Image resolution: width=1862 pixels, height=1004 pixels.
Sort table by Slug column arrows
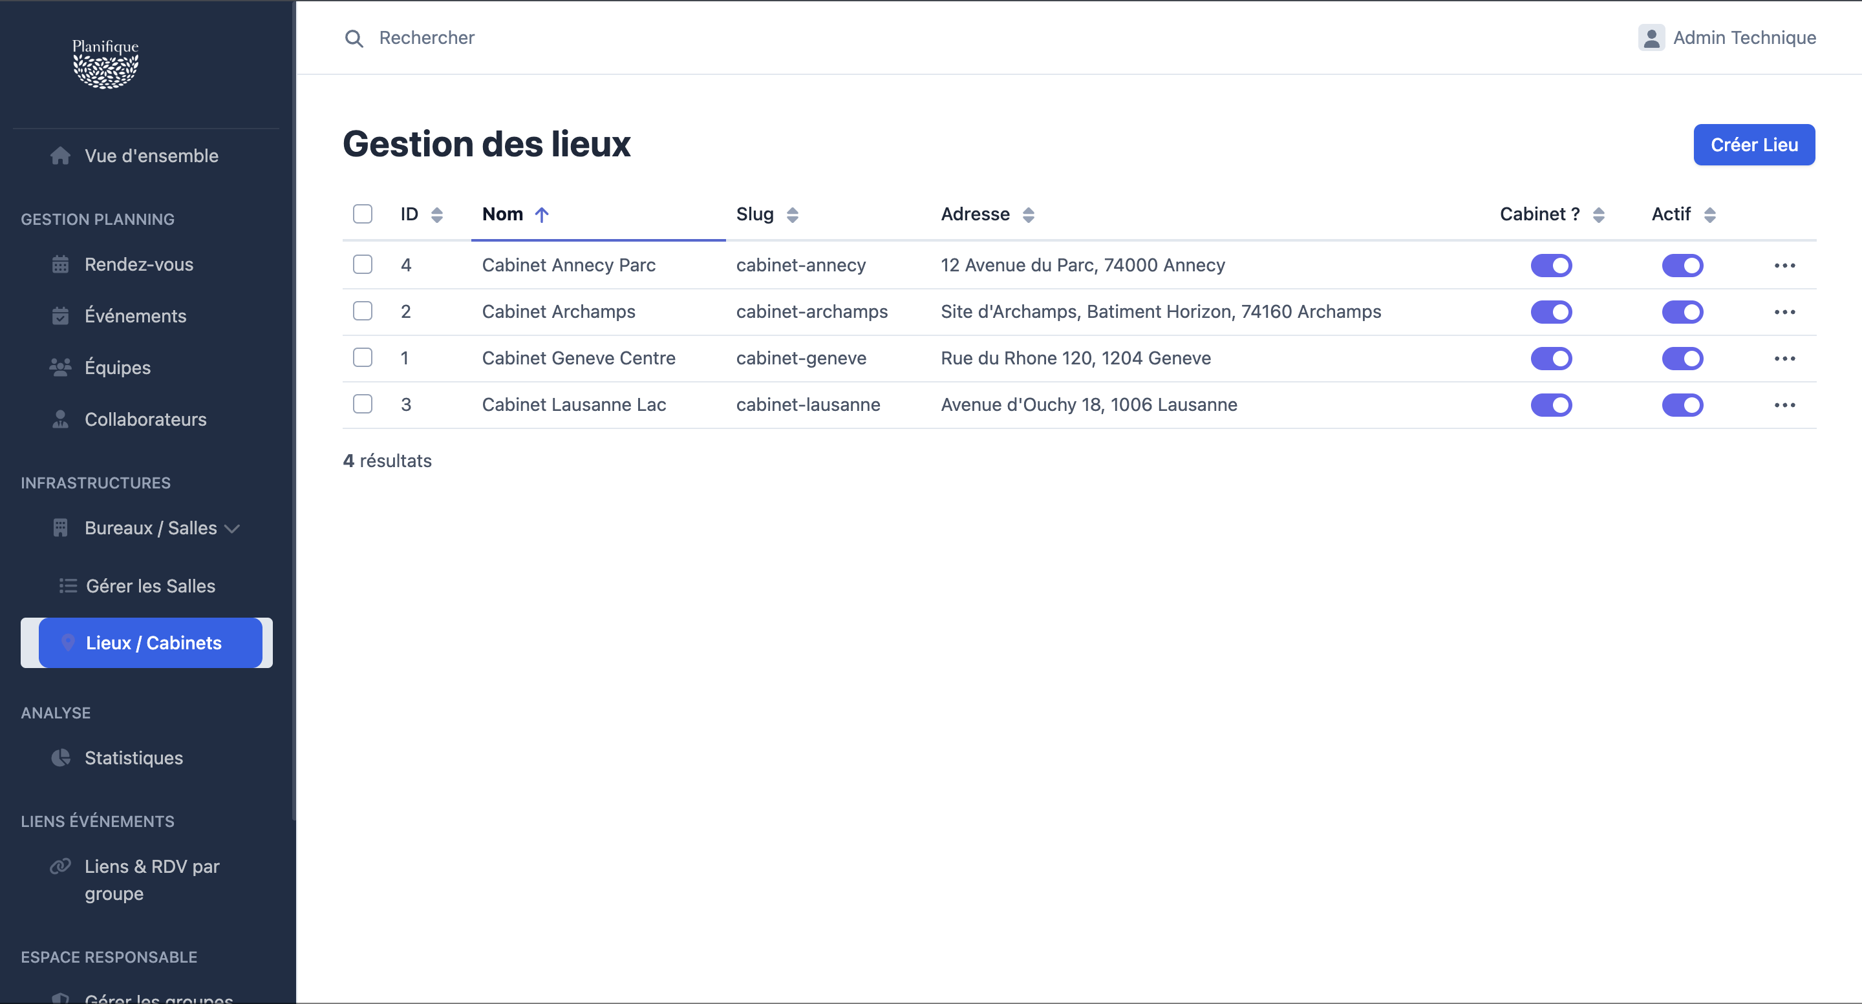(792, 214)
